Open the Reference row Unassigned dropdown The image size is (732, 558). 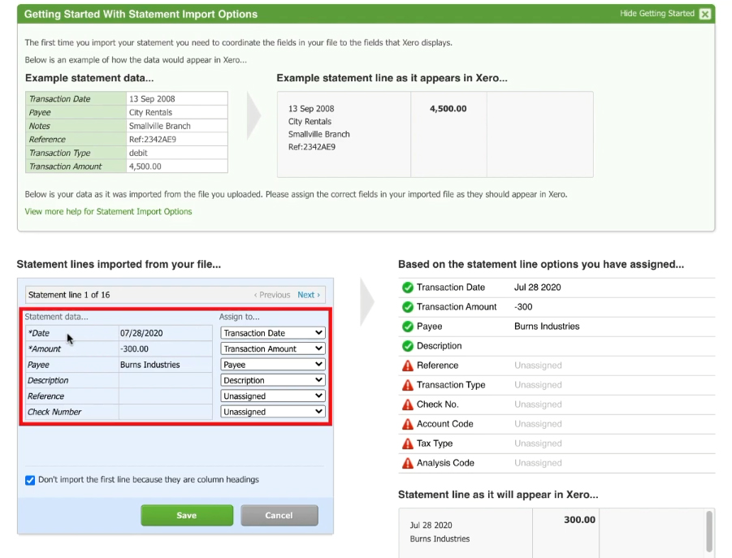point(273,396)
